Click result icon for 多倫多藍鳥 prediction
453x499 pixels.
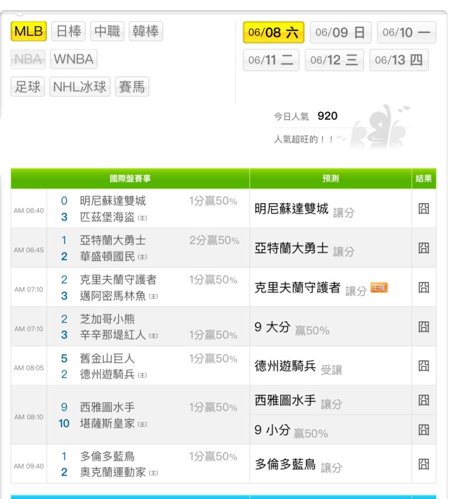[424, 464]
